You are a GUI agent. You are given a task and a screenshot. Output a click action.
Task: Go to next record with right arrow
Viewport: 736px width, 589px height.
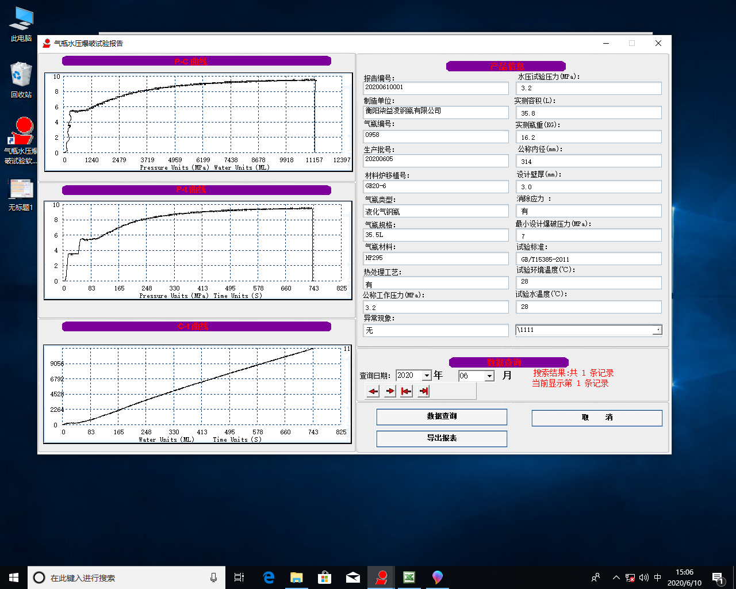(x=390, y=391)
